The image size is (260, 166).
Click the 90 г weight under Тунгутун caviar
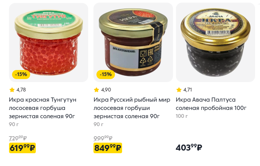click(14, 124)
